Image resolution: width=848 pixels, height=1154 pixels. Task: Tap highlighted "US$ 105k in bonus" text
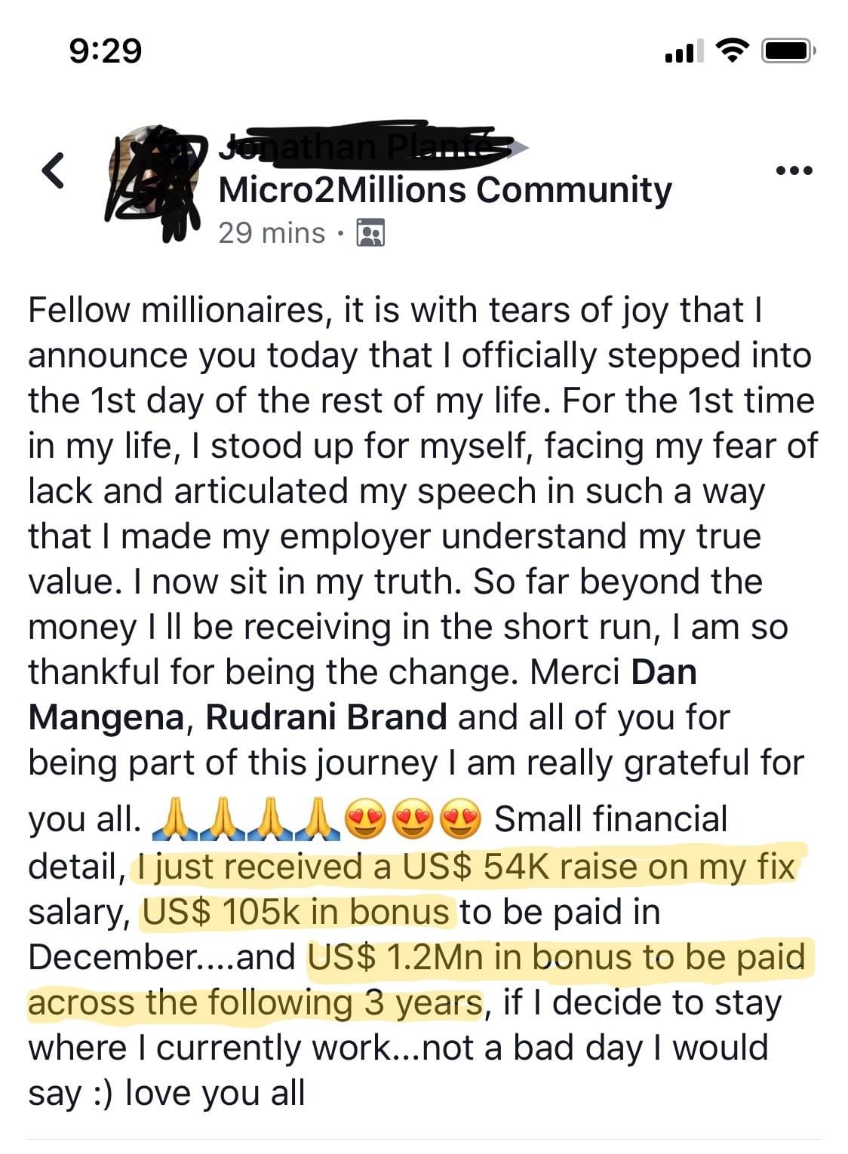pyautogui.click(x=296, y=912)
